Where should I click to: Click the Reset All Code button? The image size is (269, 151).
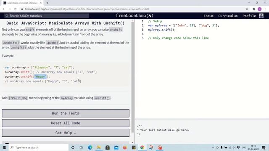[66, 123]
